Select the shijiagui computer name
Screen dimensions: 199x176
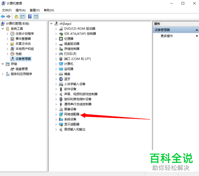tap(65, 23)
